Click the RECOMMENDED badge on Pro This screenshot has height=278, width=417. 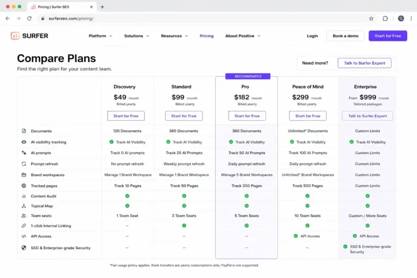(x=248, y=76)
